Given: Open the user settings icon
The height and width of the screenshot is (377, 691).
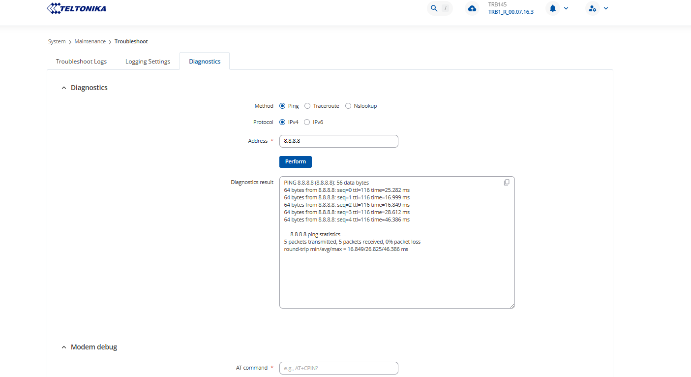Looking at the screenshot, I should pyautogui.click(x=593, y=8).
